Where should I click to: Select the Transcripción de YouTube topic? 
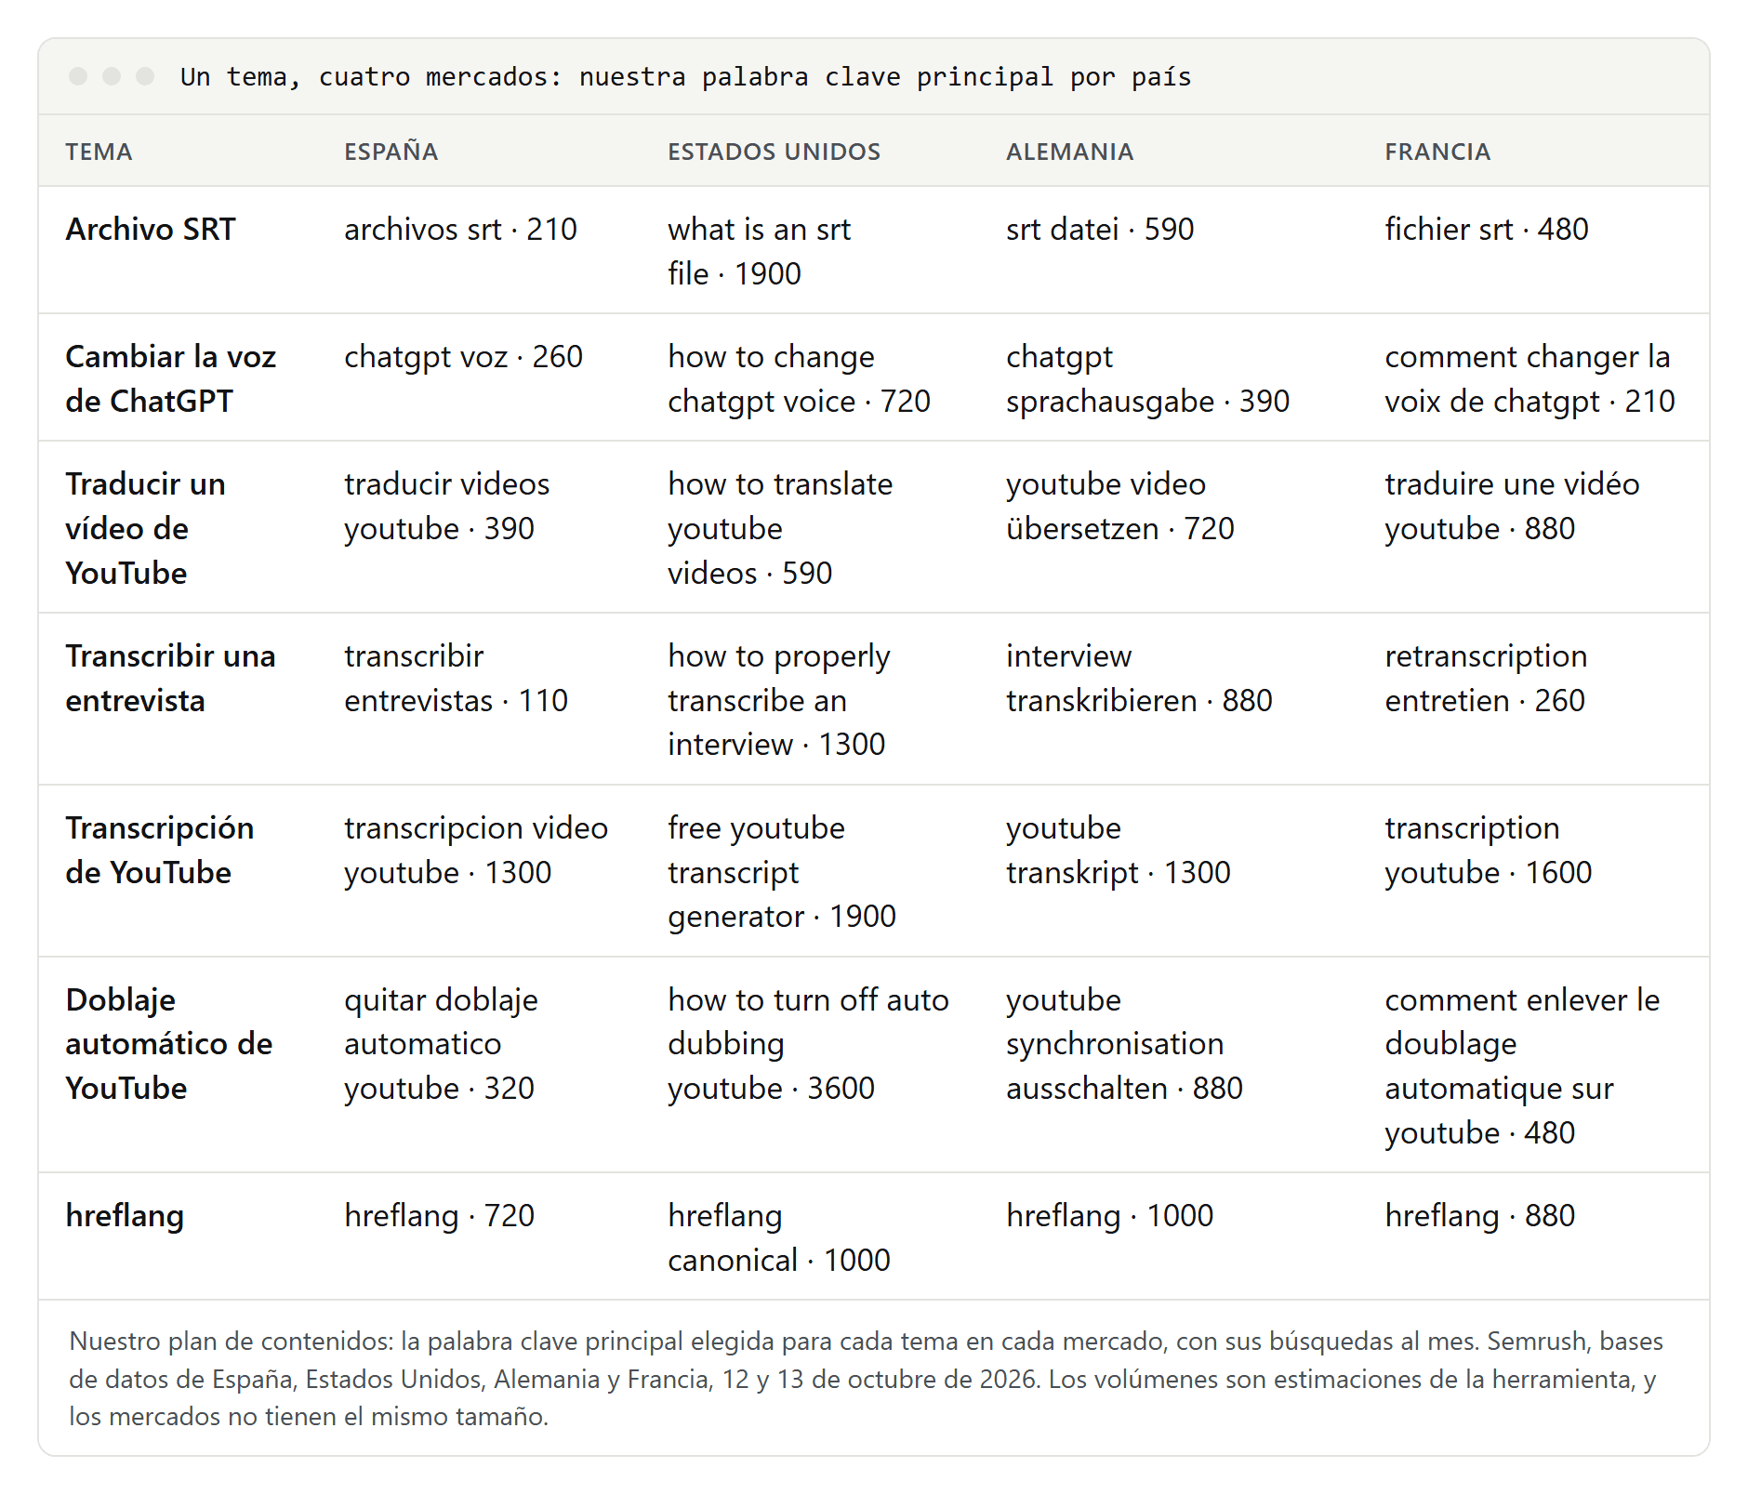click(160, 850)
